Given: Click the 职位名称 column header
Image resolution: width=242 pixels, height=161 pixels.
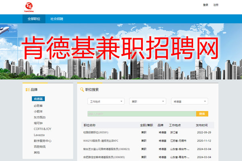Looking at the screenshot, I should coord(90,125).
